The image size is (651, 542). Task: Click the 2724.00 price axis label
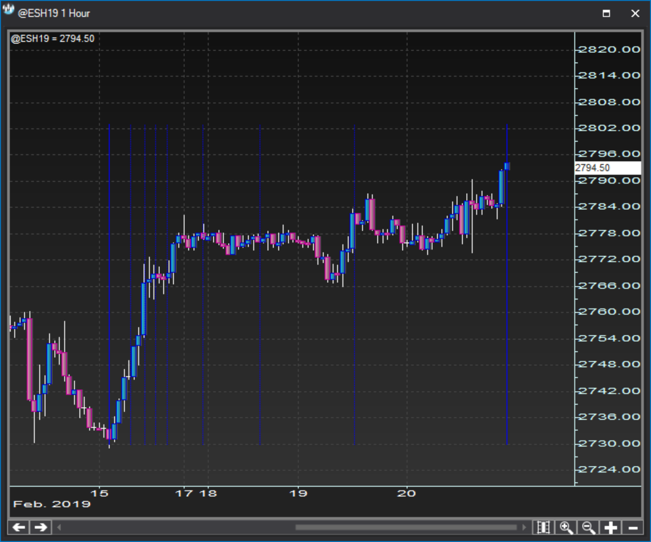tap(609, 469)
